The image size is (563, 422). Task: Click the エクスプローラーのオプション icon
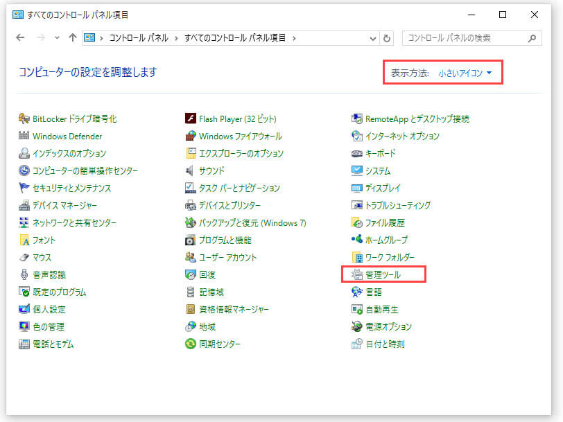click(x=190, y=153)
